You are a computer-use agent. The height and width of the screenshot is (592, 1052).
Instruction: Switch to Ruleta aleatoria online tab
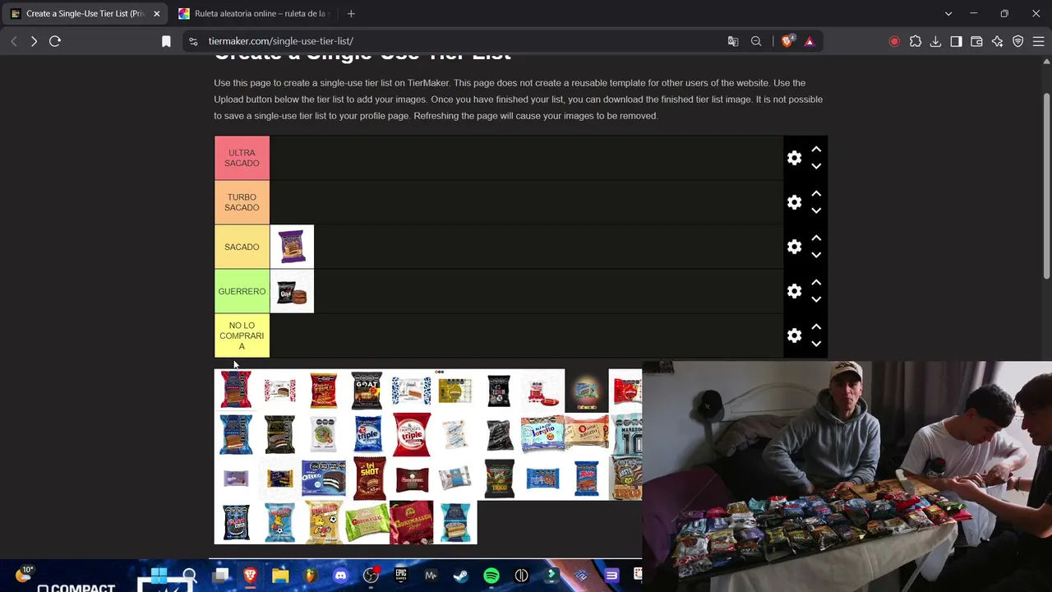[x=253, y=14]
